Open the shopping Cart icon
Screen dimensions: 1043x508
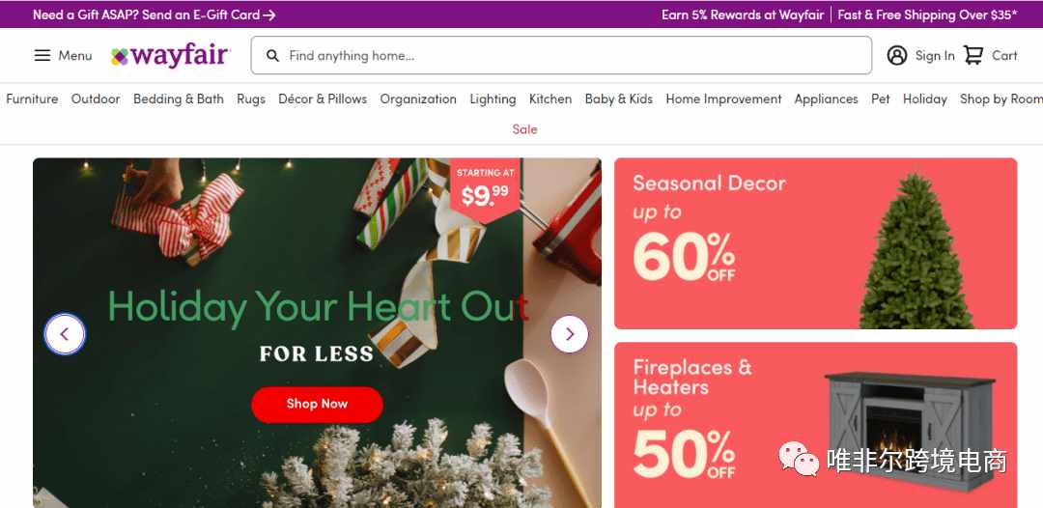click(973, 55)
